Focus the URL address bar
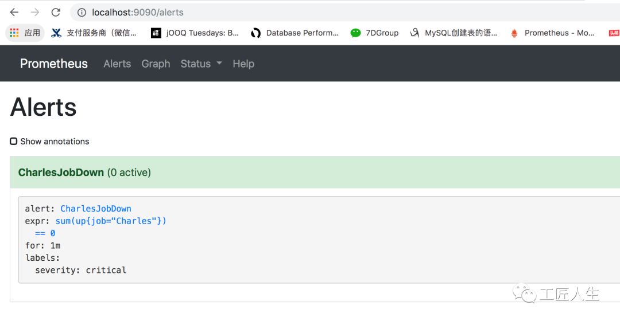 [344, 12]
